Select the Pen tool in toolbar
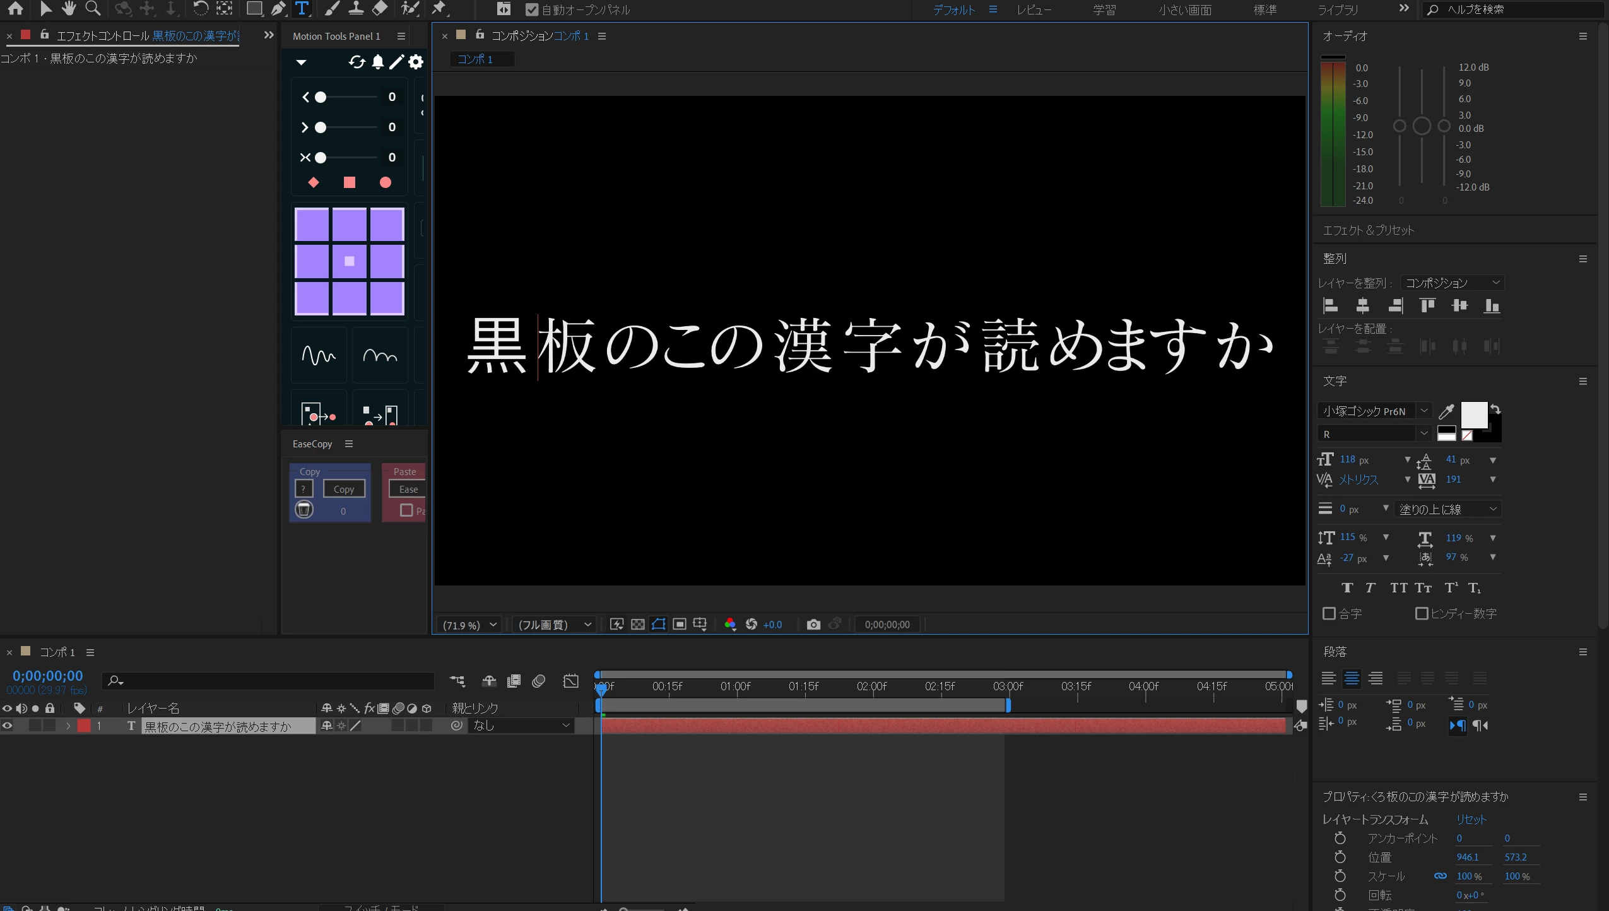 [x=278, y=9]
